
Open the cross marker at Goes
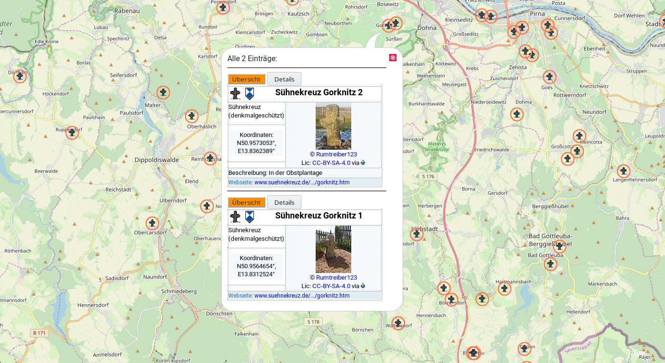(549, 77)
